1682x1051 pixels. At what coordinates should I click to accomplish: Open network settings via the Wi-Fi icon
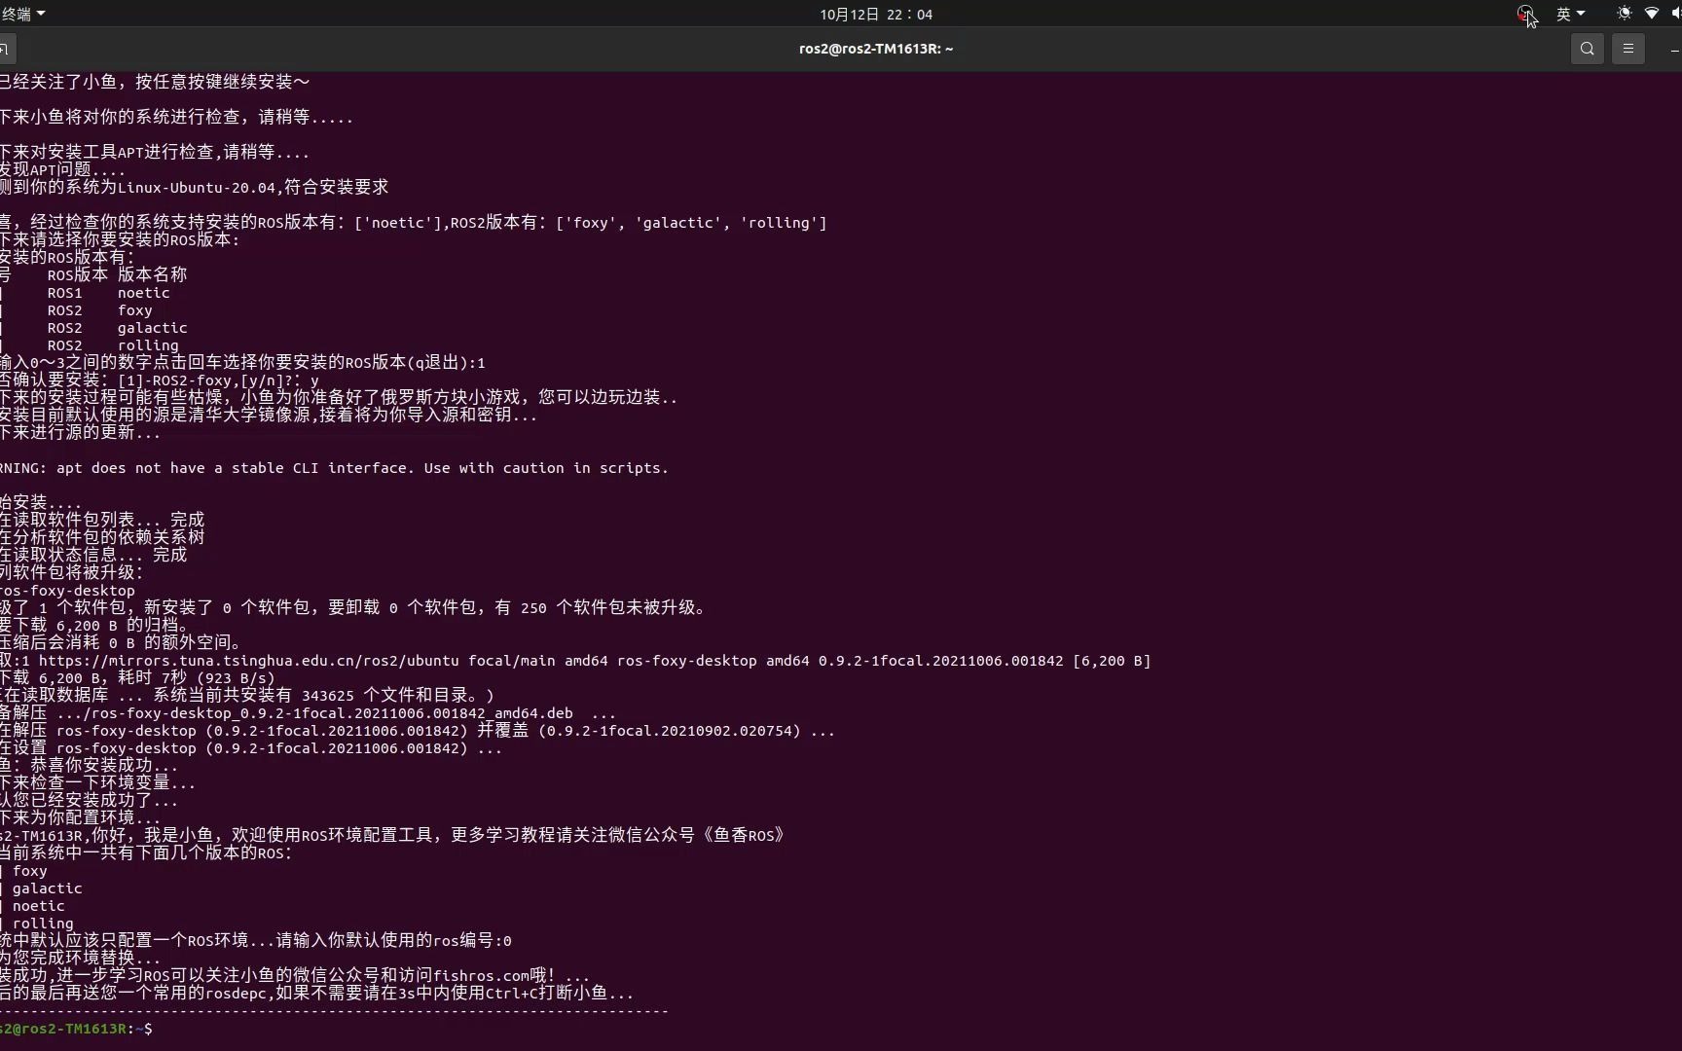coord(1651,13)
